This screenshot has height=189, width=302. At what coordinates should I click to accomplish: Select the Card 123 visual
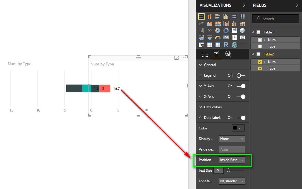click(x=226, y=38)
